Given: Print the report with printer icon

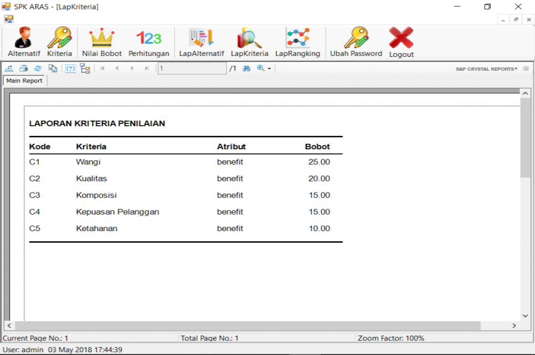Looking at the screenshot, I should [x=24, y=69].
